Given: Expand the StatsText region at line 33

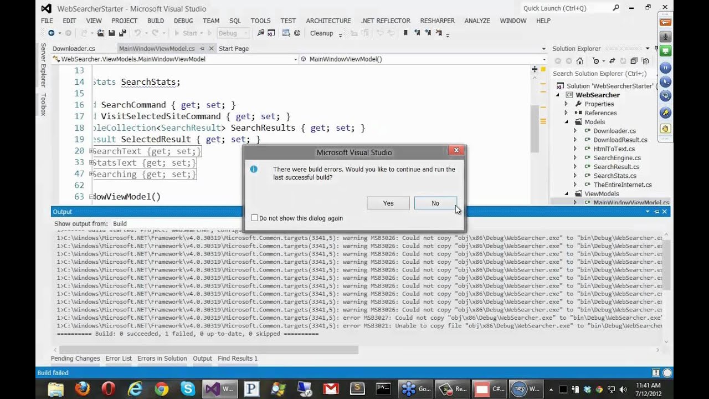Looking at the screenshot, I should (91, 162).
